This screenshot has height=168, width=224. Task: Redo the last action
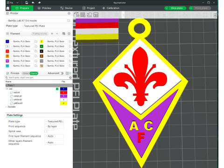39,3
